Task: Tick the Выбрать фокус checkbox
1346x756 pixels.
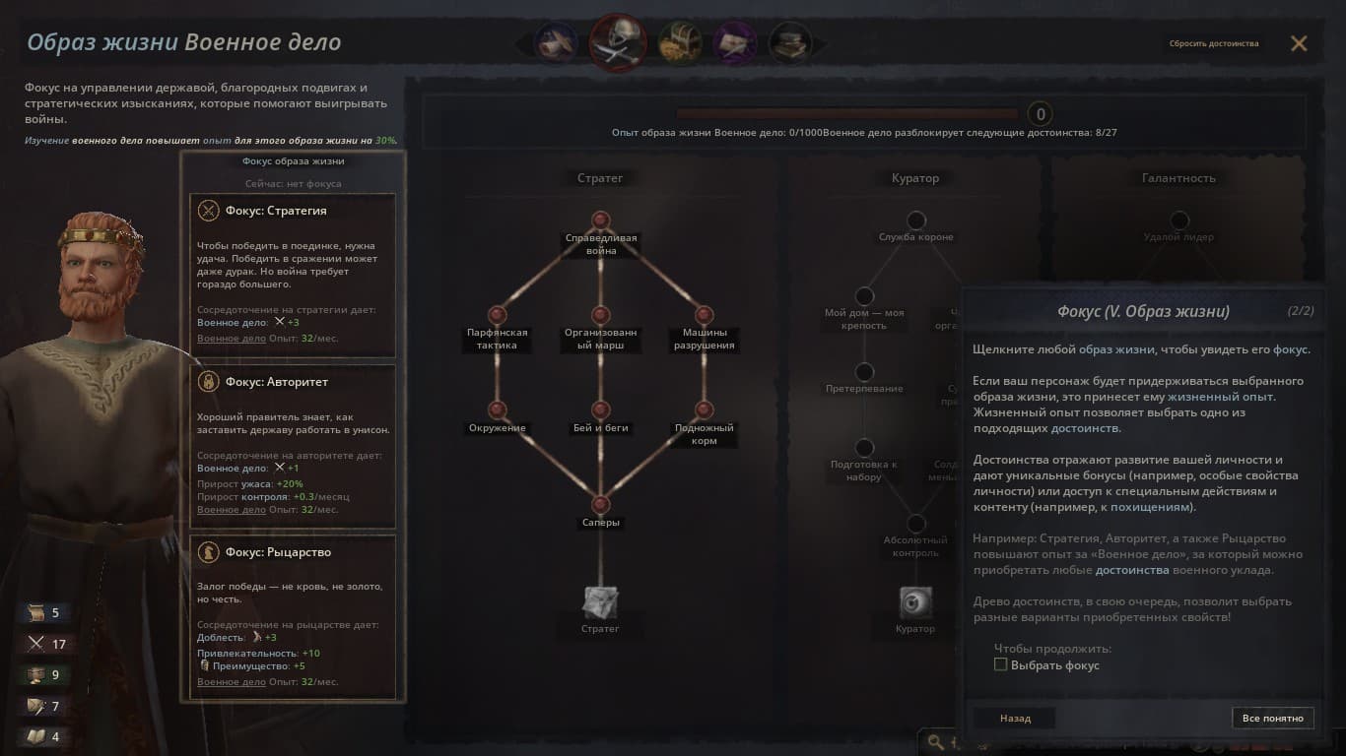Action: pos(1000,665)
